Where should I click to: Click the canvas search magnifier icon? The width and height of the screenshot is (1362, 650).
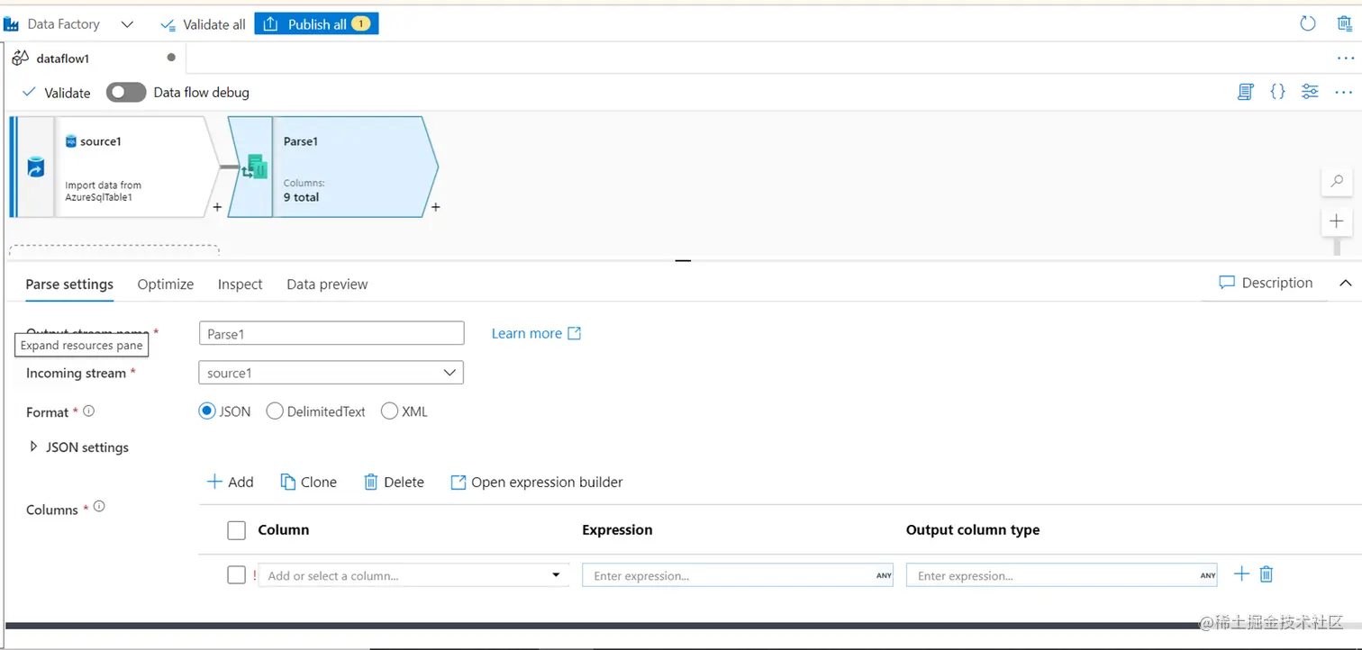pos(1337,181)
